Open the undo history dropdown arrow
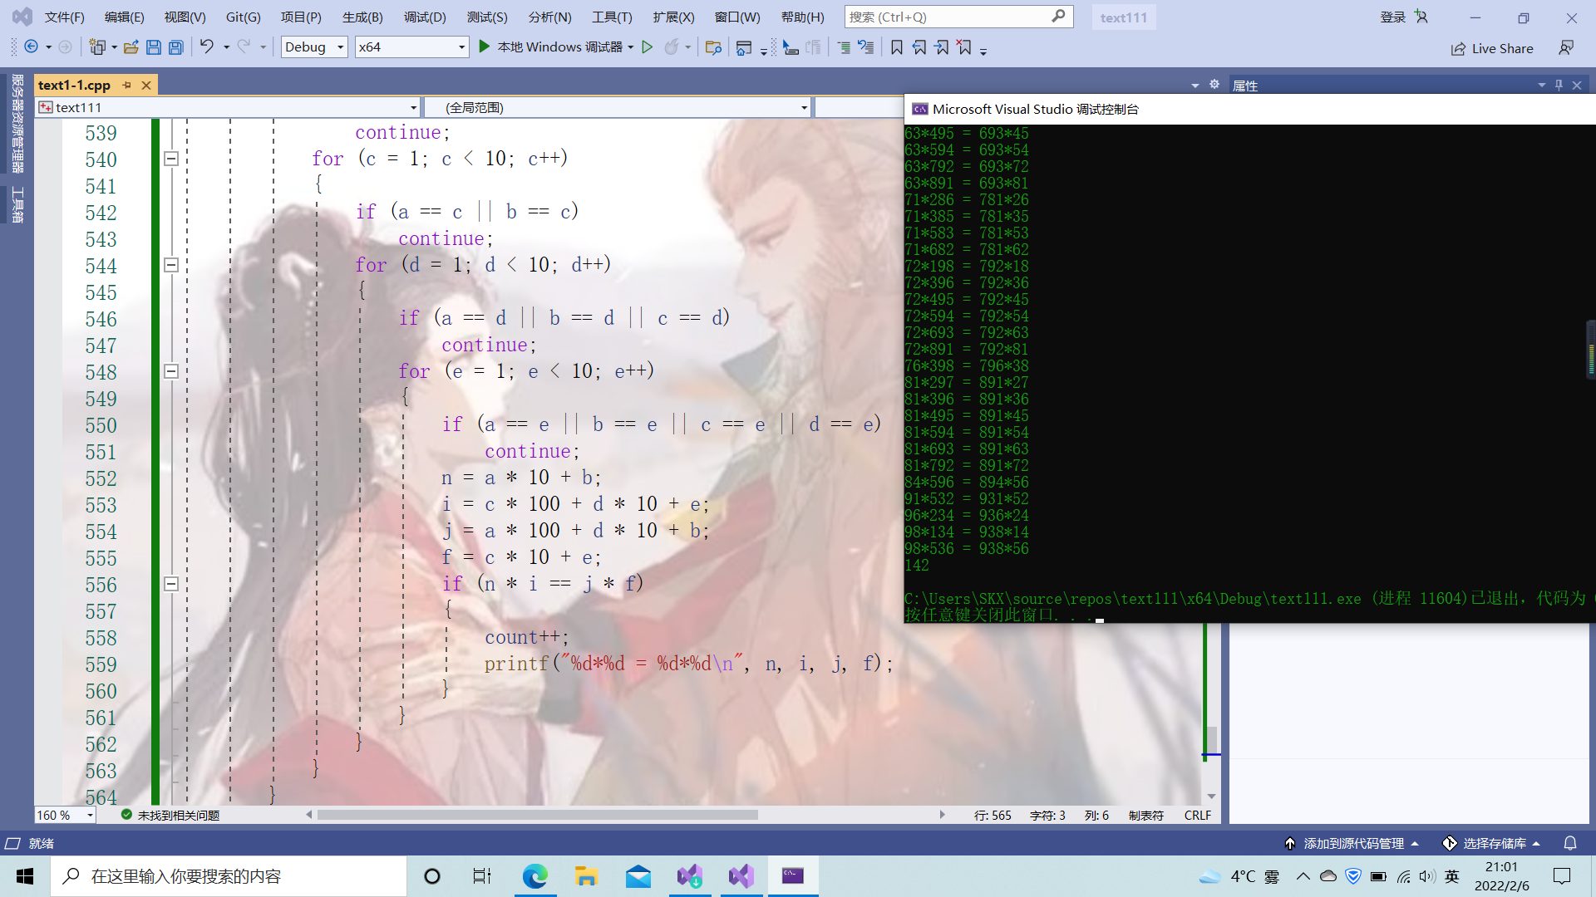Image resolution: width=1596 pixels, height=897 pixels. pos(226,47)
